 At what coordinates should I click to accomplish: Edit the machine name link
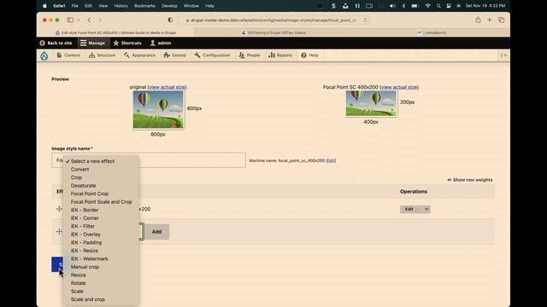click(x=331, y=160)
